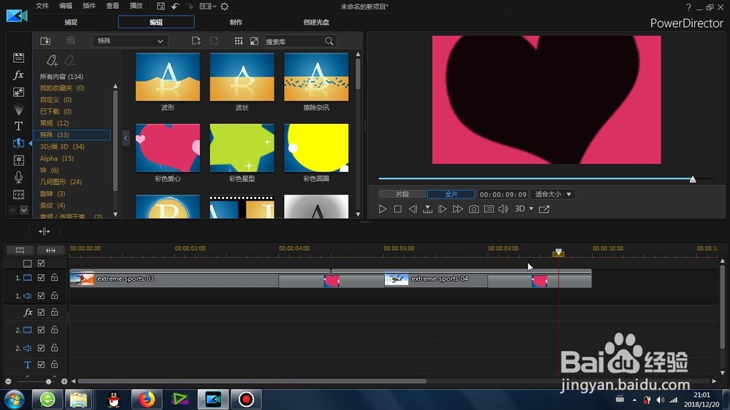The image size is (730, 410).
Task: Select 片段 clip preview mode
Action: pyautogui.click(x=402, y=194)
